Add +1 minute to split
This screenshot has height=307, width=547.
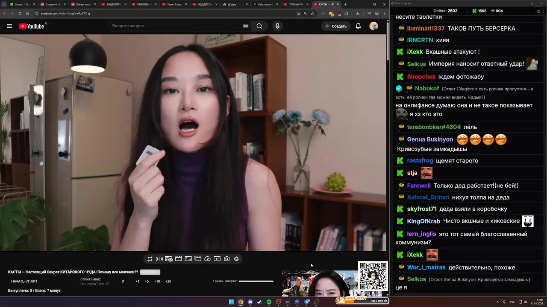[137, 281]
